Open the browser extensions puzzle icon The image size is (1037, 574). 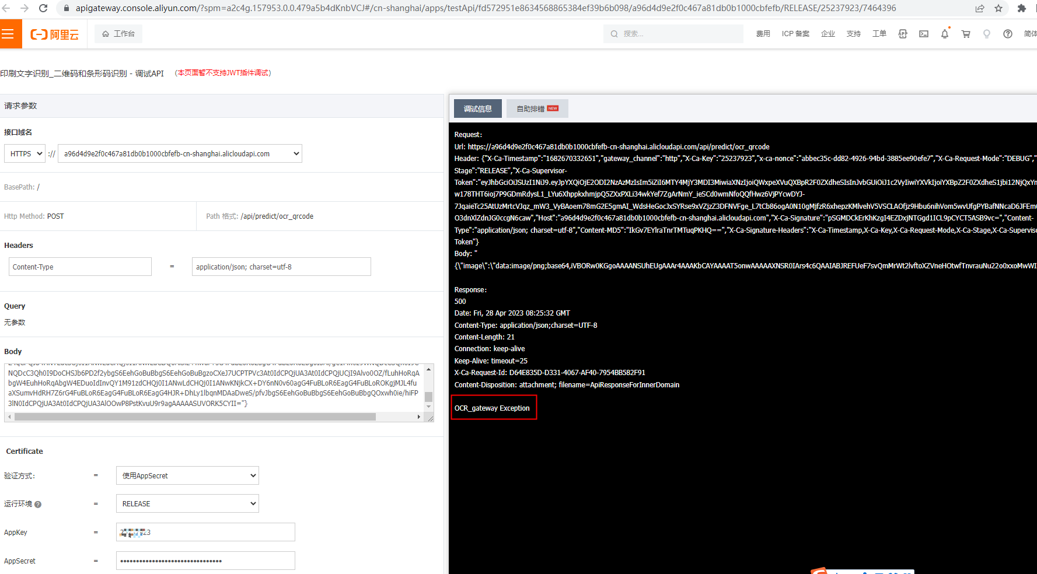point(1021,8)
